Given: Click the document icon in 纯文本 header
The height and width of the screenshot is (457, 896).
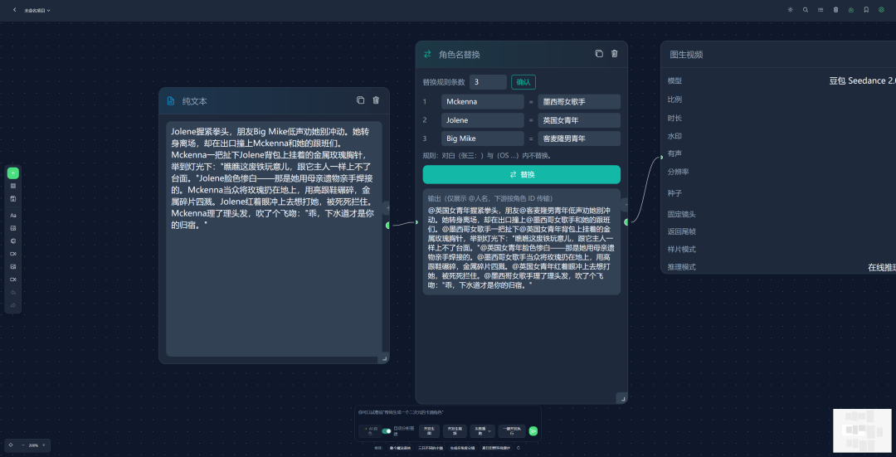Looking at the screenshot, I should click(171, 101).
